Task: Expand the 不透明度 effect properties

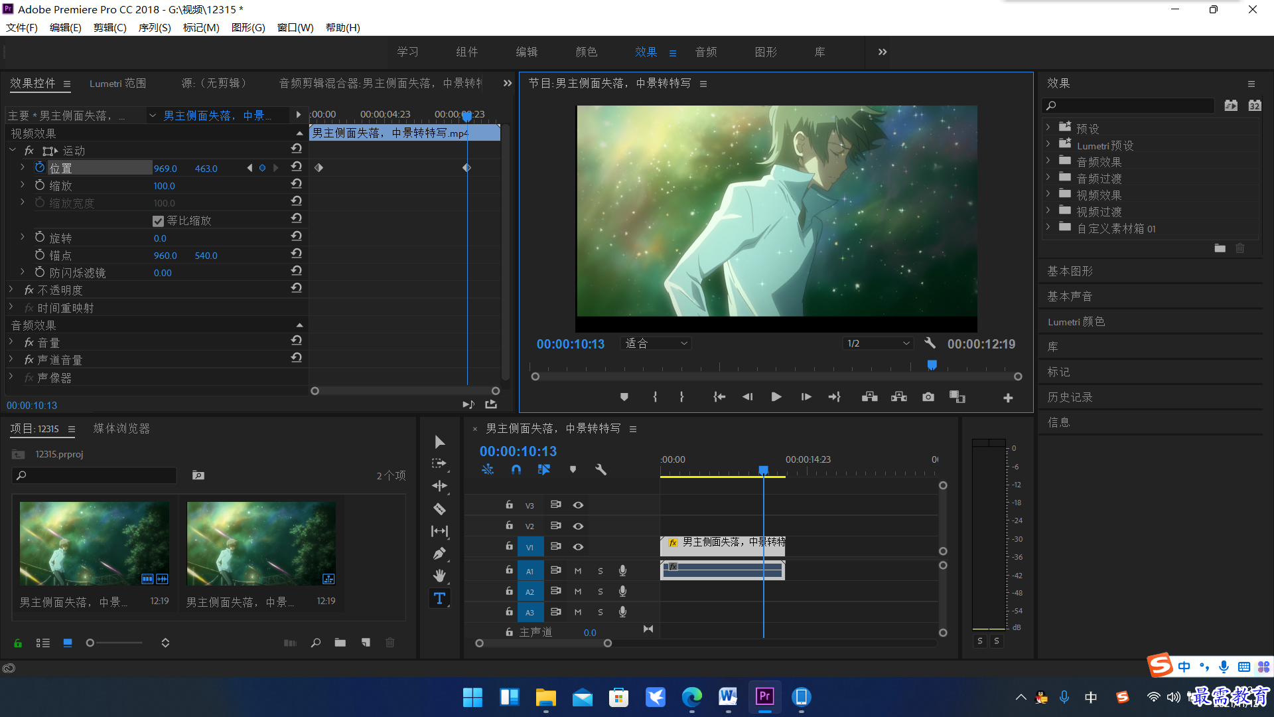Action: coord(11,289)
